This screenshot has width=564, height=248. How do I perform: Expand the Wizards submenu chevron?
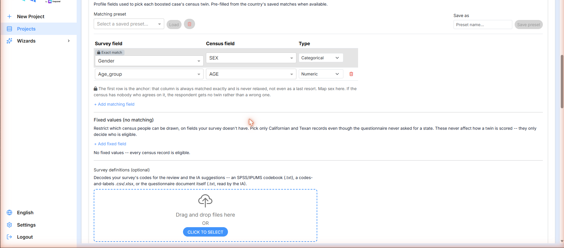(x=69, y=41)
